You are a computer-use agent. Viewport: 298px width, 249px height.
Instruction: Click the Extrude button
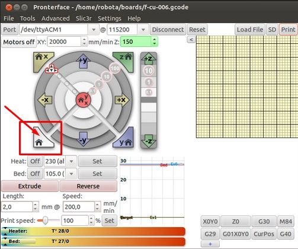pyautogui.click(x=30, y=186)
